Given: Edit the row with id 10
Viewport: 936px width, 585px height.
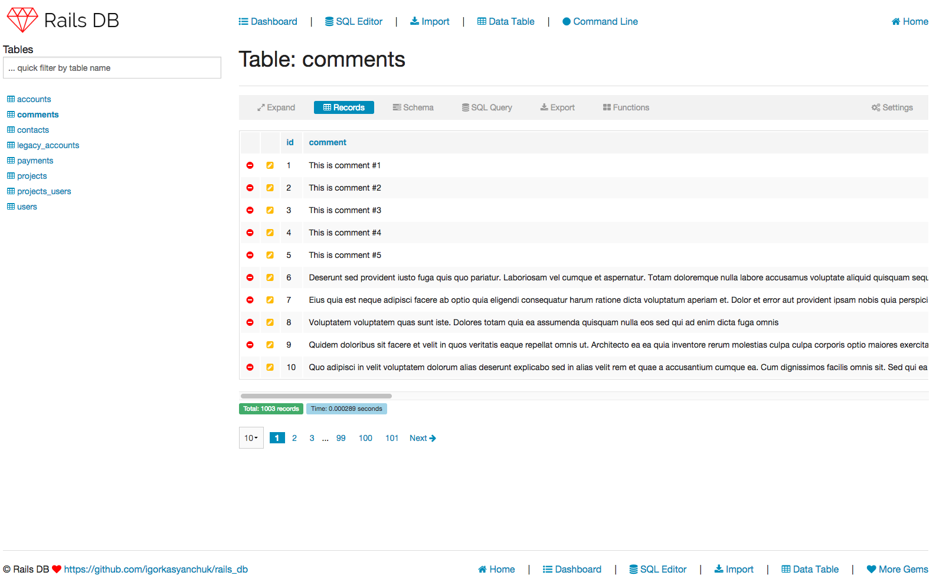Looking at the screenshot, I should click(x=270, y=367).
